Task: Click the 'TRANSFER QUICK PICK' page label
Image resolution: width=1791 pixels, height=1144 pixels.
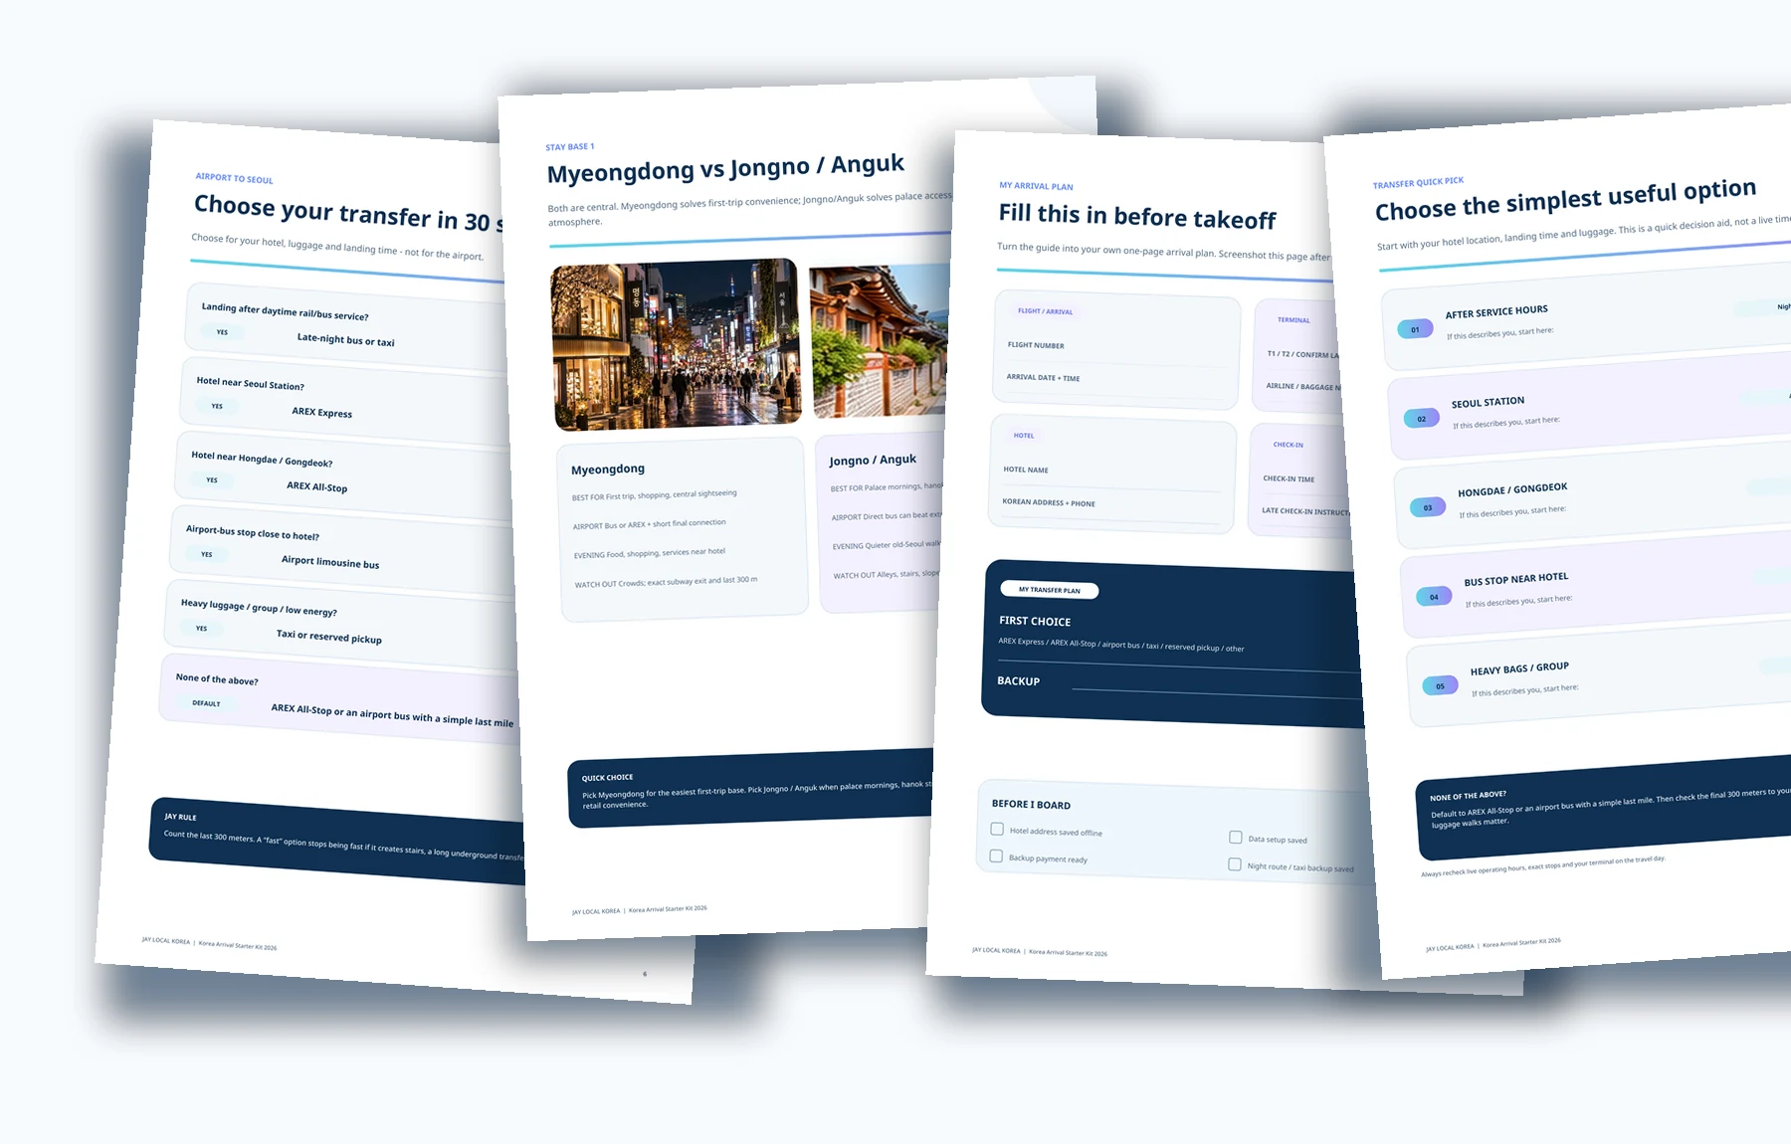Action: point(1418,183)
